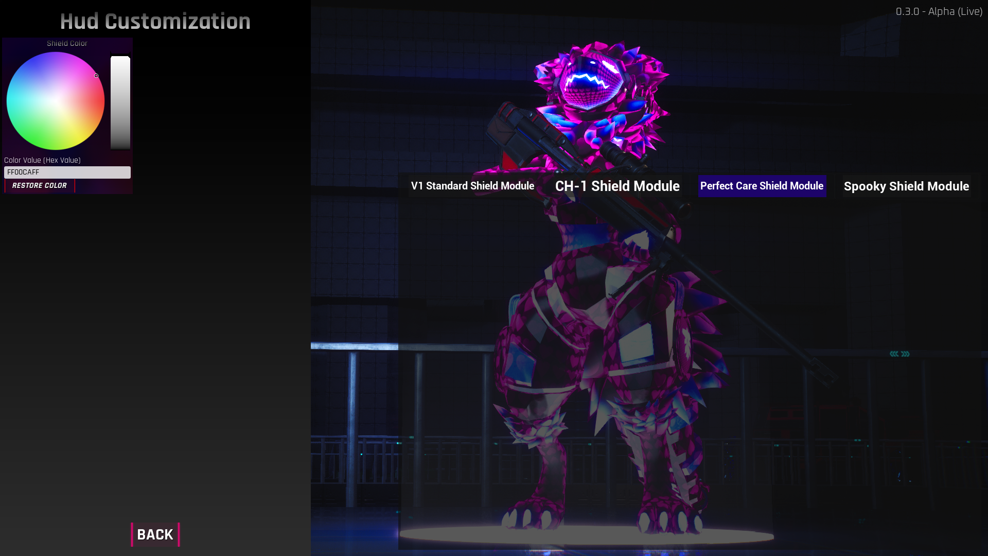The height and width of the screenshot is (556, 988).
Task: Set brightness slider to darkest end
Action: tap(120, 147)
